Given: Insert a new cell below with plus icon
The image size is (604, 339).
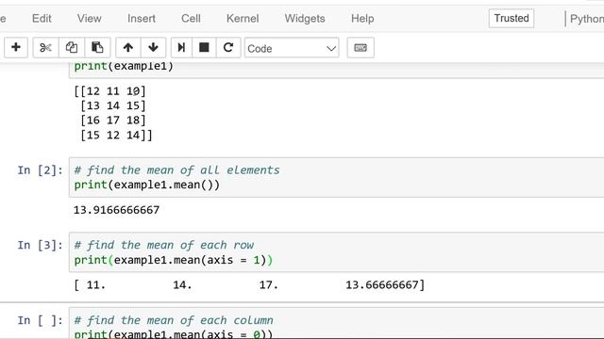Looking at the screenshot, I should click(x=16, y=48).
